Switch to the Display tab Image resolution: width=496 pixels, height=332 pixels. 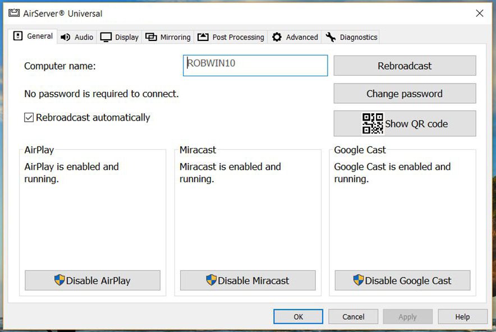coord(120,37)
